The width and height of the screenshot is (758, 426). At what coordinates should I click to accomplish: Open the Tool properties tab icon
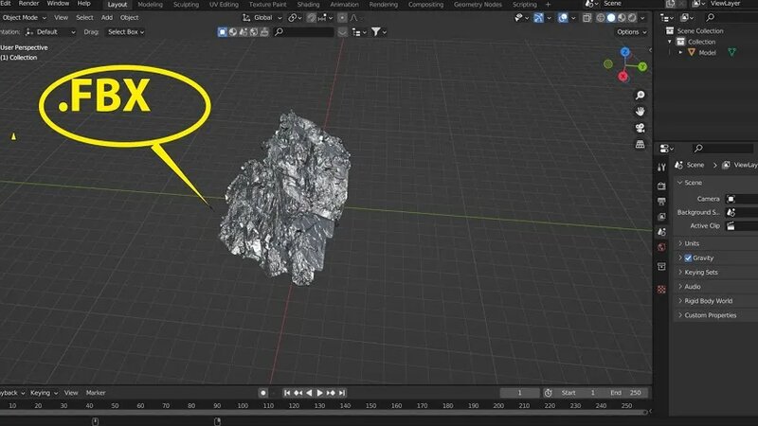tap(661, 168)
